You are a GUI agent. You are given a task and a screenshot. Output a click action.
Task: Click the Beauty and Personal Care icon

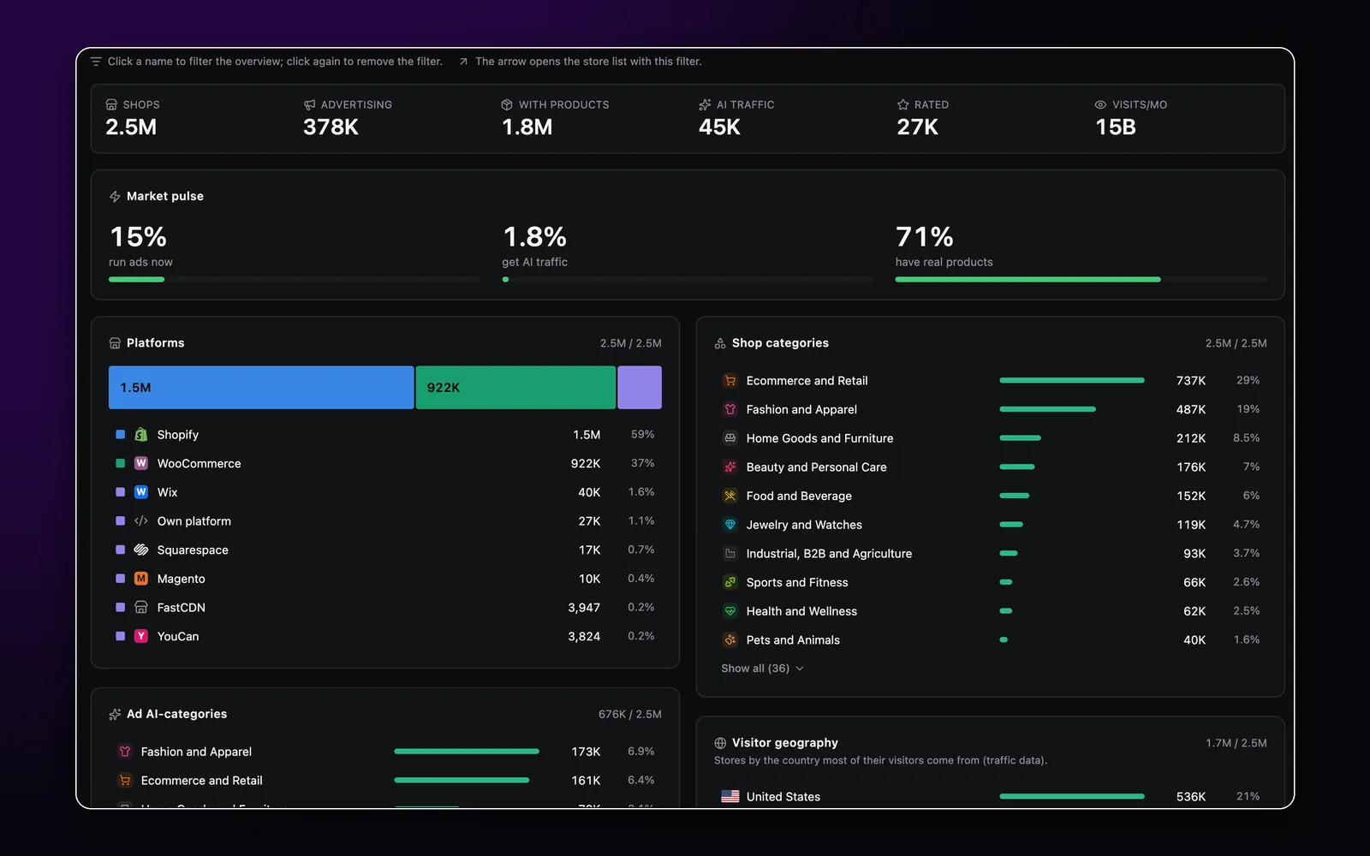click(730, 467)
